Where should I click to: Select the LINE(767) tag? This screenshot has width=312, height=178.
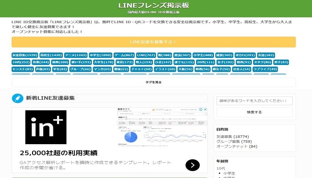pos(146,55)
